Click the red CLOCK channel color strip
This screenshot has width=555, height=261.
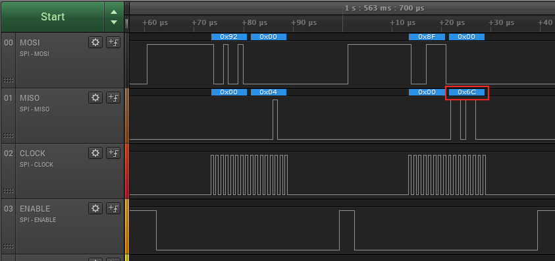point(126,171)
